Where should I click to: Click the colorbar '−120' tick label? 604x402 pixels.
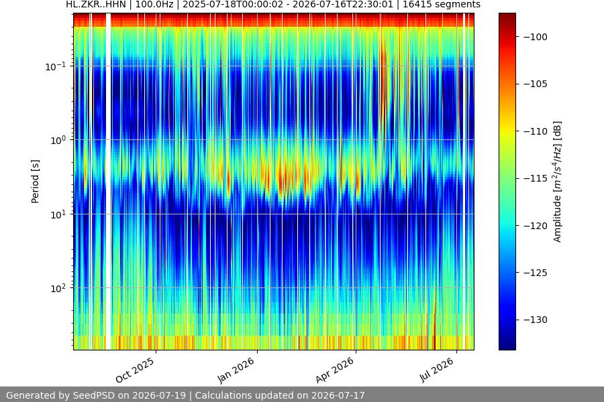click(x=536, y=226)
